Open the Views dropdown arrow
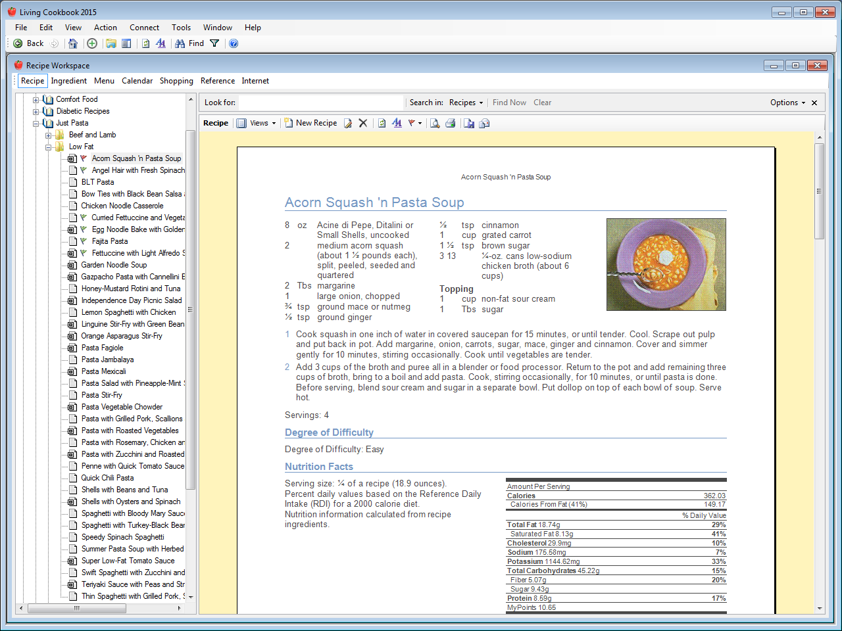 (x=274, y=124)
